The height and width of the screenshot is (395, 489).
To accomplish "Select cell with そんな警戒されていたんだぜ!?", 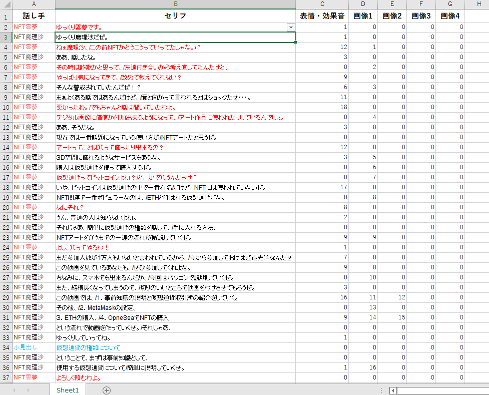I will [x=176, y=87].
